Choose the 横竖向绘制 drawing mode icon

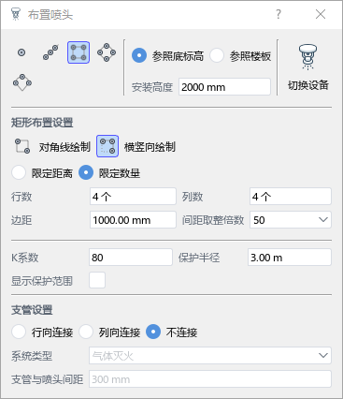pos(107,146)
